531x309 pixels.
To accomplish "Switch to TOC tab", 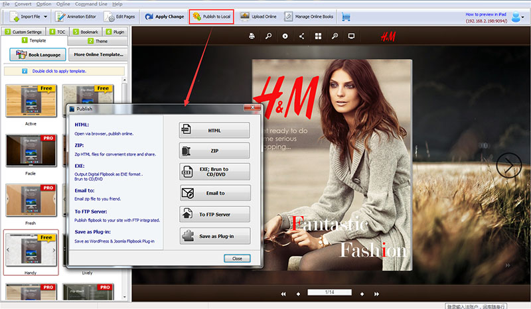I will [57, 32].
